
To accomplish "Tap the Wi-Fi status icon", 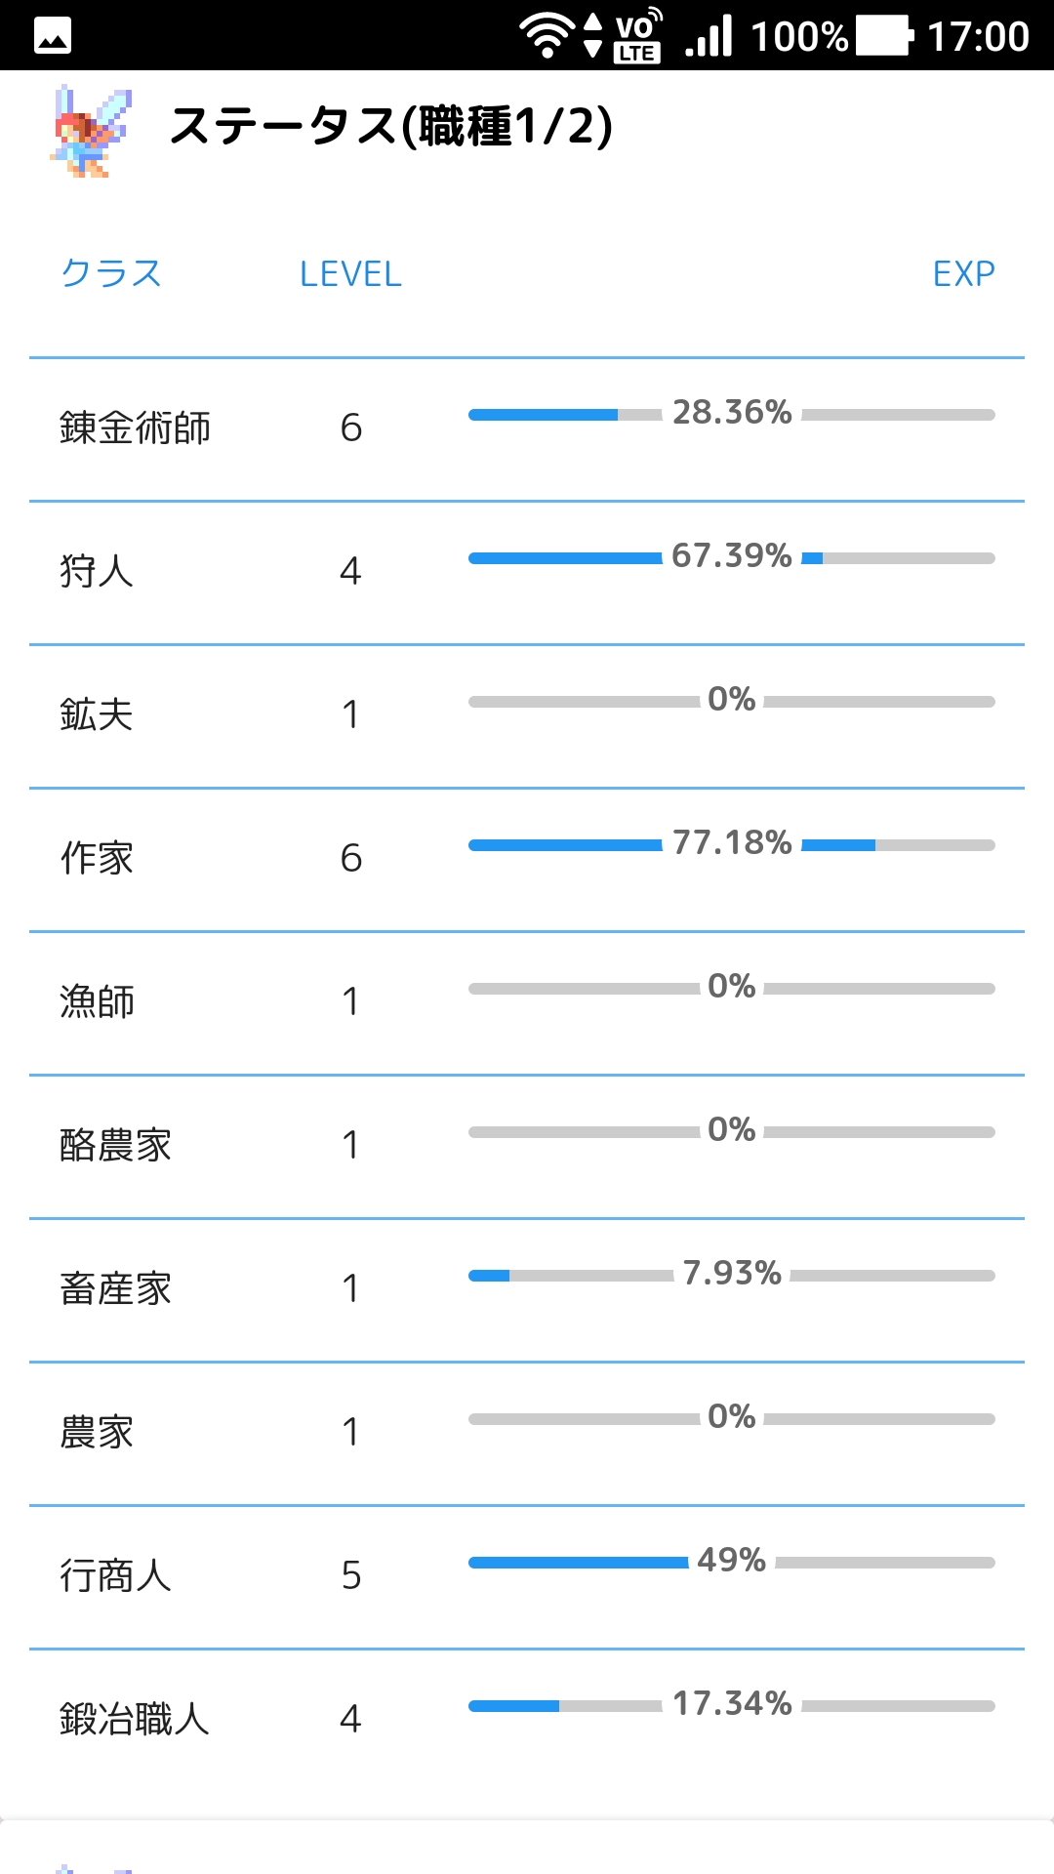I will click(547, 35).
